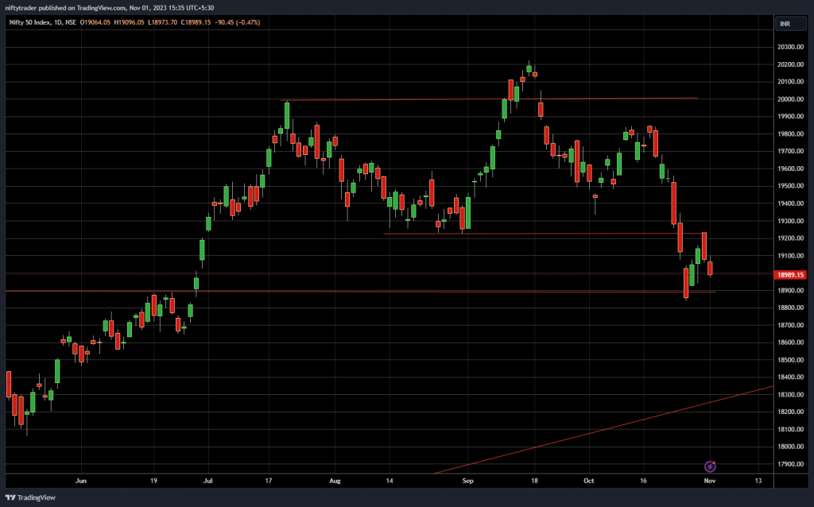Click the Oct label on time axis
This screenshot has height=507, width=814.
point(589,482)
